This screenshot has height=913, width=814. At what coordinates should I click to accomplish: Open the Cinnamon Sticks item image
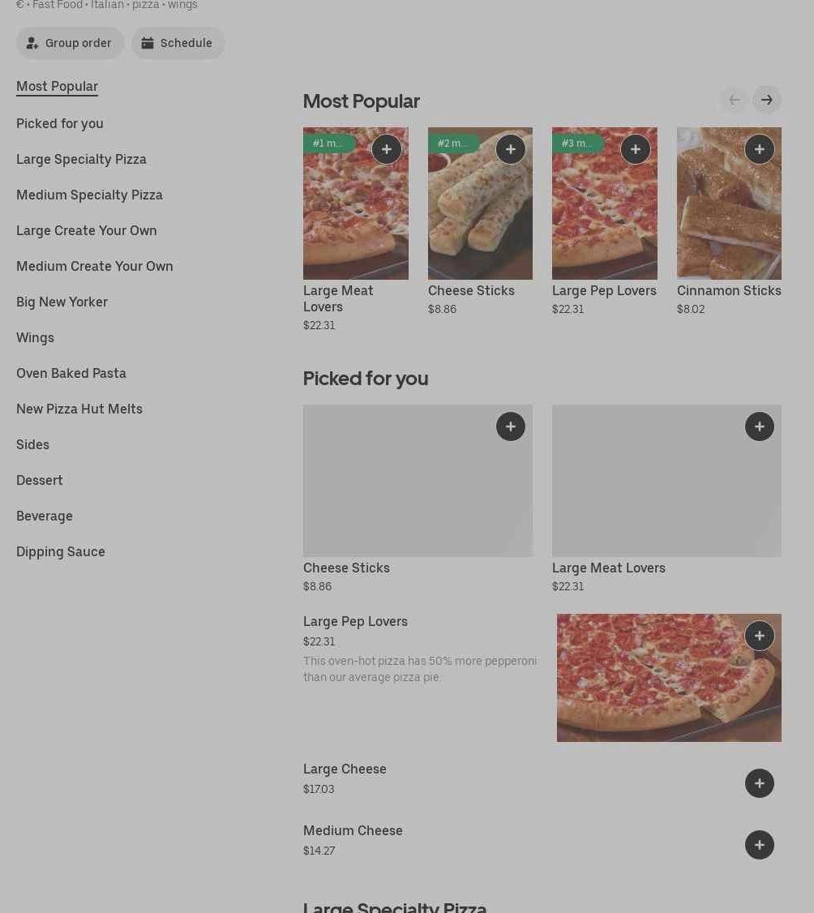click(x=722, y=219)
